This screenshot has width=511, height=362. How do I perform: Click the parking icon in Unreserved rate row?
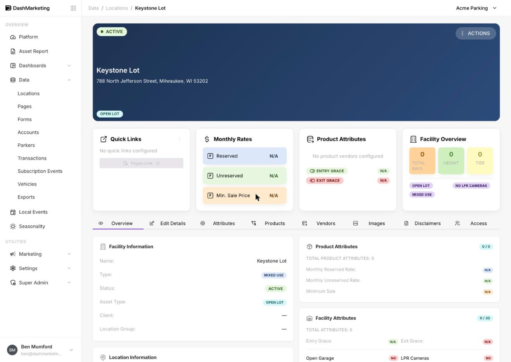coord(210,176)
